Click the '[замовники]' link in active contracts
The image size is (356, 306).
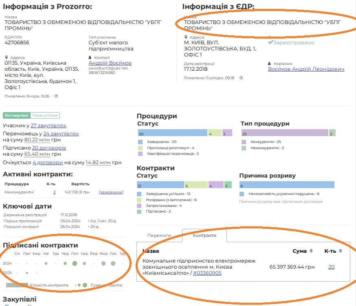[x=111, y=192]
